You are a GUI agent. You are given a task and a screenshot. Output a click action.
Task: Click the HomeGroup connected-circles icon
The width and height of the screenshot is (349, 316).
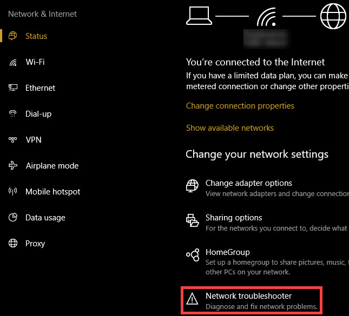coord(192,256)
